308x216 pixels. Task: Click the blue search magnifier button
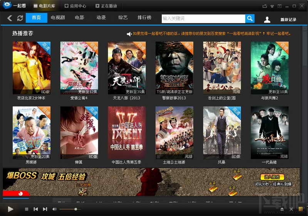coord(250,18)
